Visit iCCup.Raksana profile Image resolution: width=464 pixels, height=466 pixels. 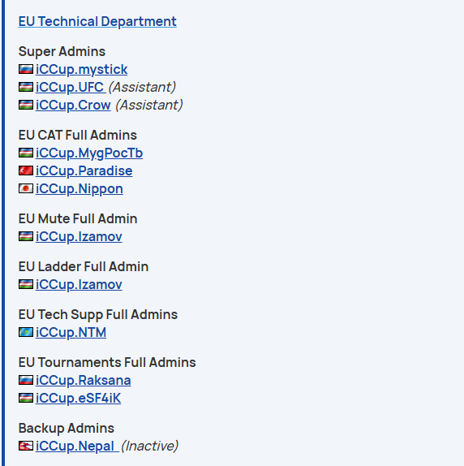[x=83, y=380]
